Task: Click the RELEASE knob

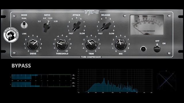Action: tap(106, 26)
